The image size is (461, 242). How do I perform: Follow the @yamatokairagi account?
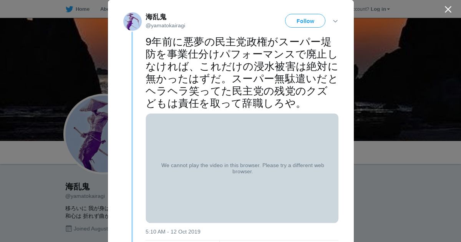coord(305,21)
